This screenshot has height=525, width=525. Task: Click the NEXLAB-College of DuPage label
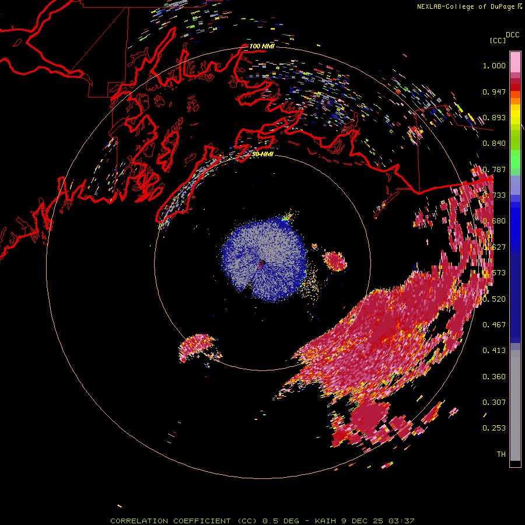click(x=466, y=6)
